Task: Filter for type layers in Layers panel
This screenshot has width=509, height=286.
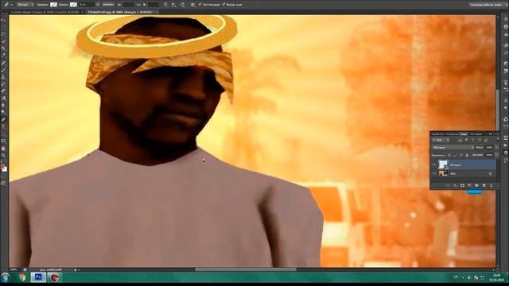Action: point(473,140)
